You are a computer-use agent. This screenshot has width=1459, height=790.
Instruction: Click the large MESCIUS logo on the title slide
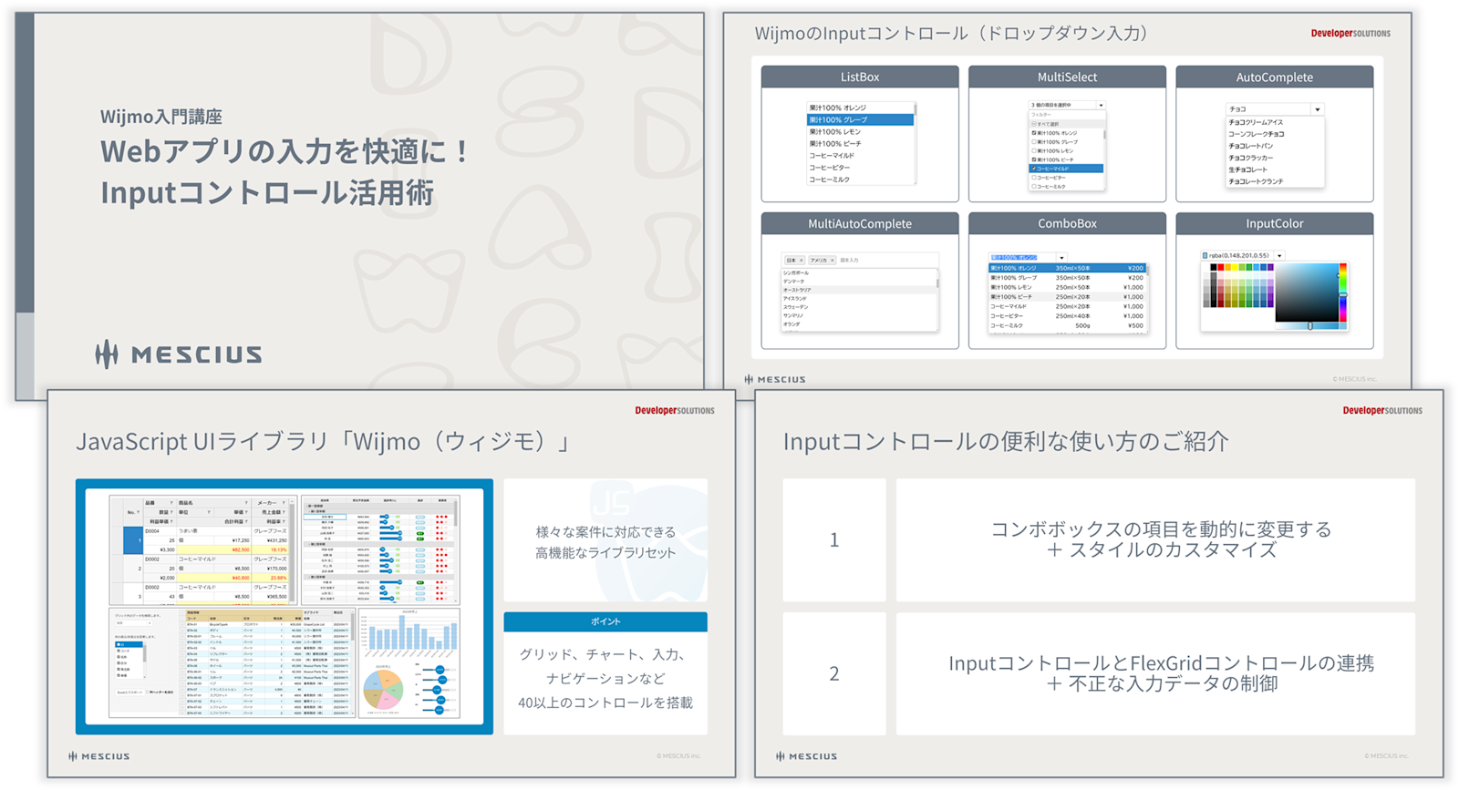click(179, 354)
